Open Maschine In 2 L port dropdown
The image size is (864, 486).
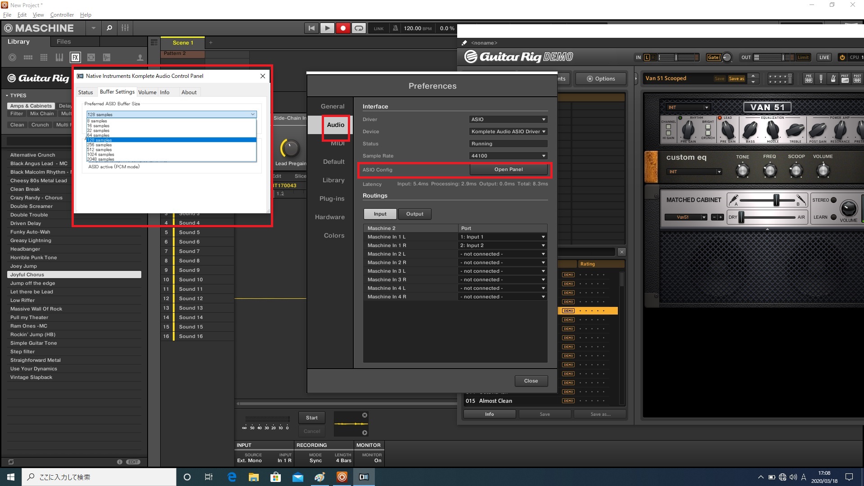click(502, 254)
